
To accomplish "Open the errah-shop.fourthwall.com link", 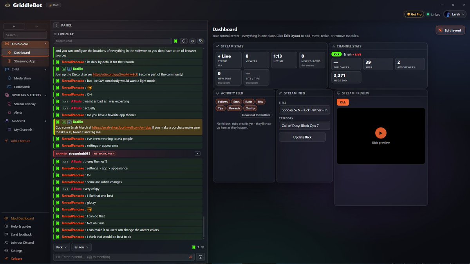I will tap(121, 128).
